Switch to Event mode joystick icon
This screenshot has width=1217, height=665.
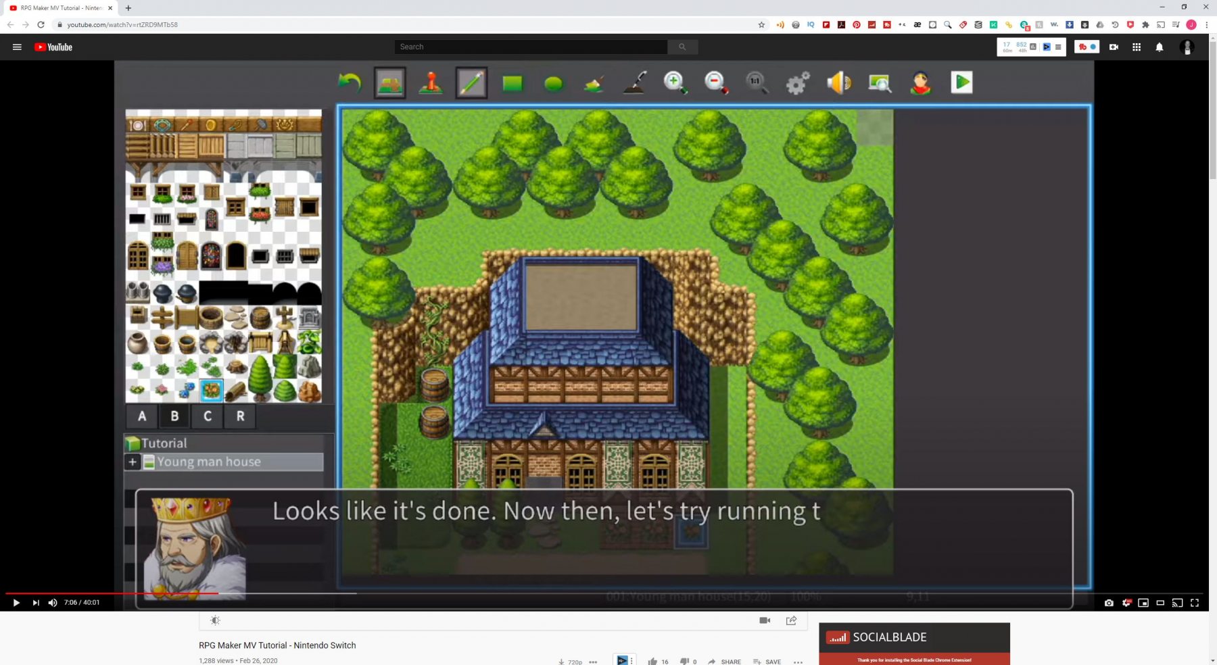tap(431, 83)
